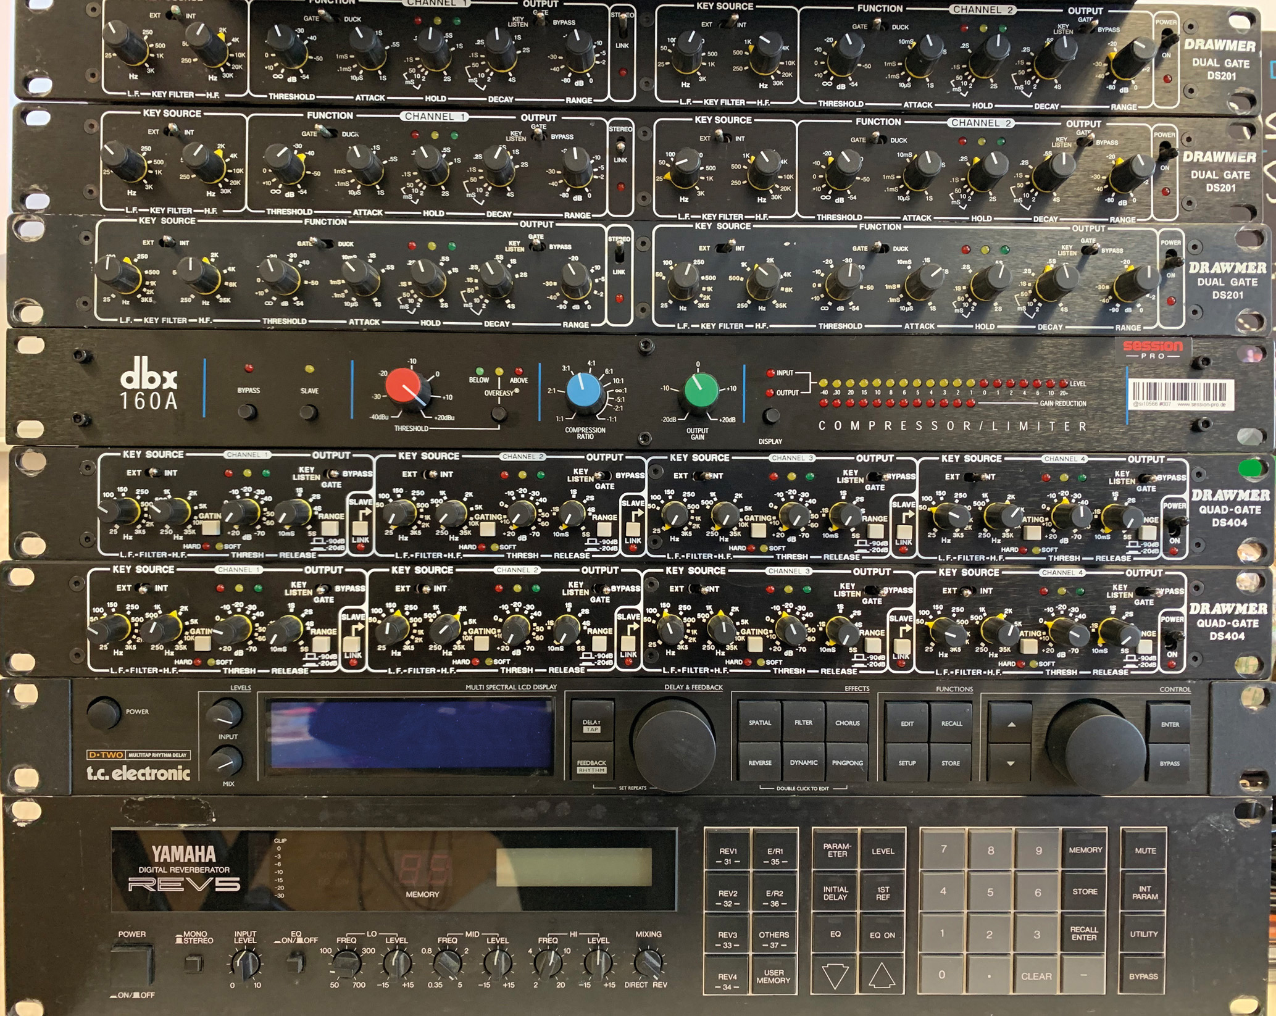Select the Reverse effect button on D-Two
Image resolution: width=1276 pixels, height=1016 pixels.
[759, 762]
